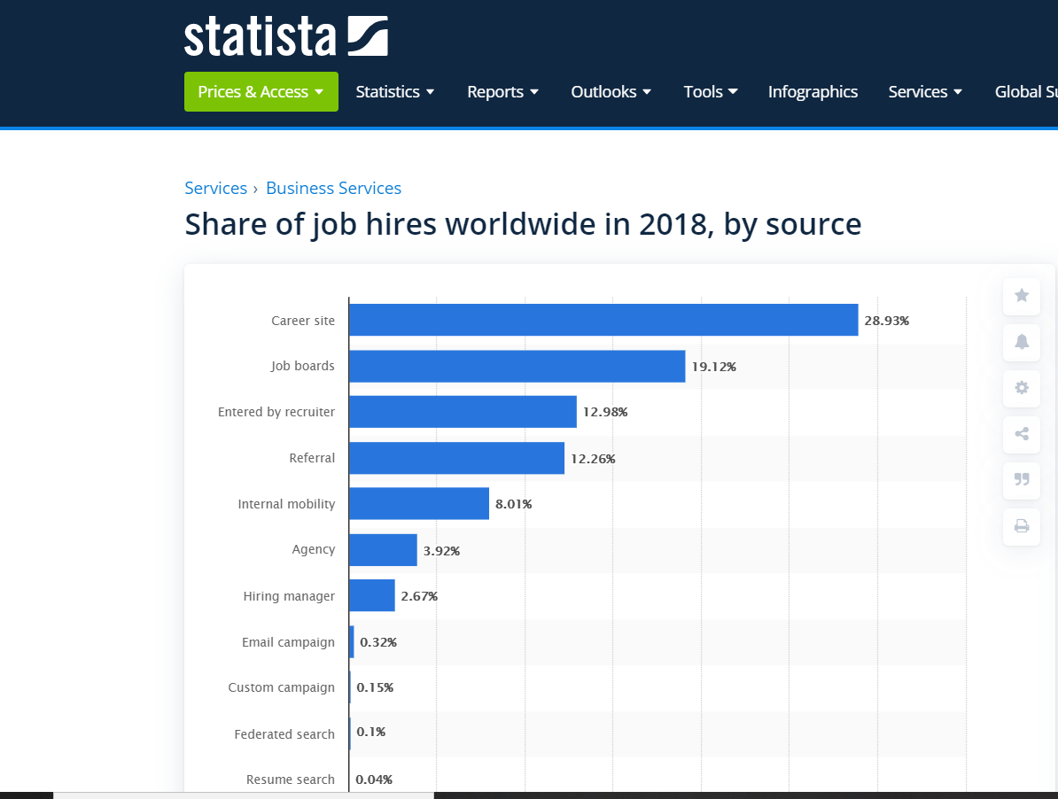Click the Agency bar
The width and height of the screenshot is (1058, 799).
[x=384, y=550]
